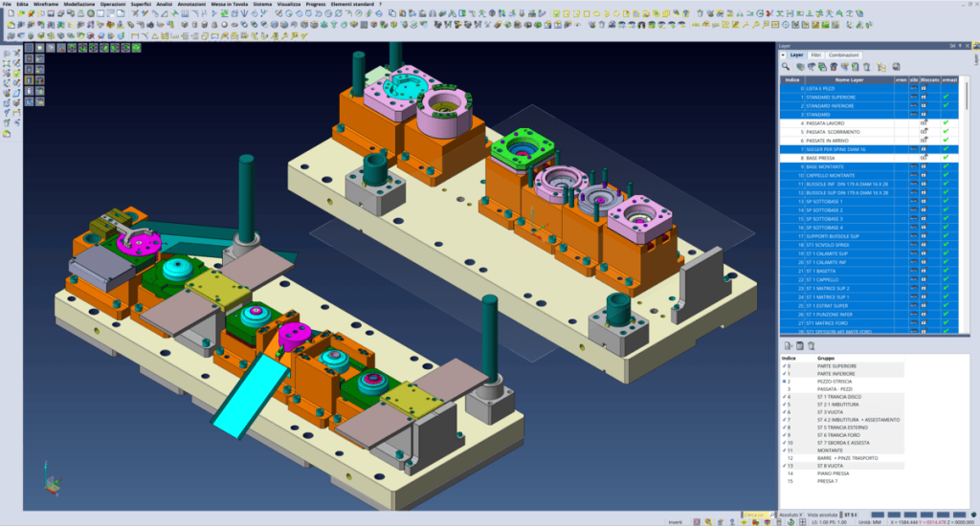Viewport: 980px width, 526px height.
Task: Click the layer search magnifier icon
Action: coord(785,67)
